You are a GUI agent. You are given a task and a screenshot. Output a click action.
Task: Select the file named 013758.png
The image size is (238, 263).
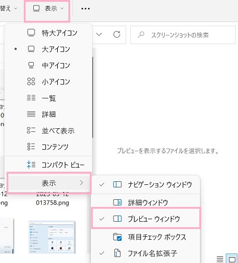(x=52, y=203)
